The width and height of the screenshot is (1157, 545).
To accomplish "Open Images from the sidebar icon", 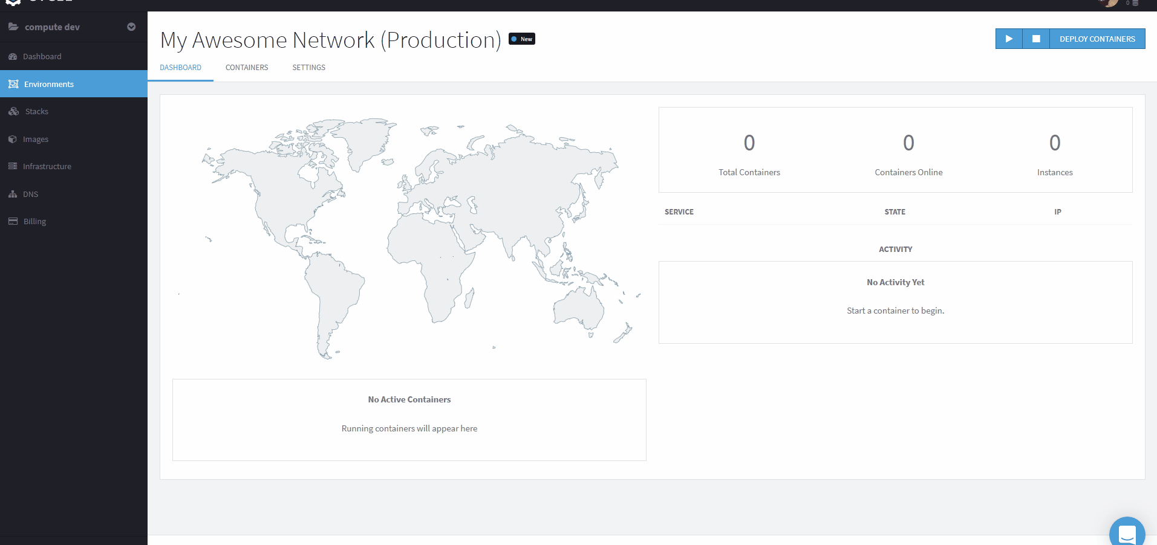I will click(13, 139).
